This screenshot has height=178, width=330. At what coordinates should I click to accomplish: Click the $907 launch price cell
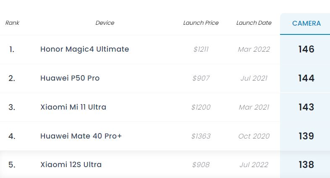201,79
